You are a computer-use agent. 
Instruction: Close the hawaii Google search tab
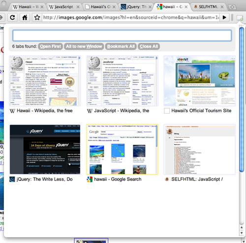coord(186,7)
